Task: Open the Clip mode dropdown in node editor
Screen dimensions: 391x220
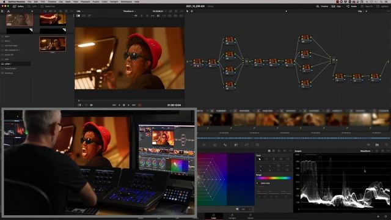Action: tap(361, 11)
